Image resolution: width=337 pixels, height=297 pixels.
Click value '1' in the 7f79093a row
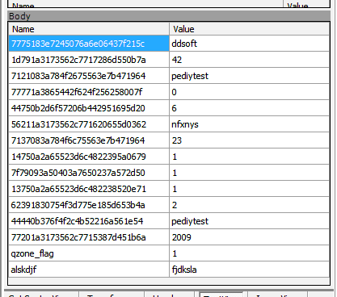point(250,173)
